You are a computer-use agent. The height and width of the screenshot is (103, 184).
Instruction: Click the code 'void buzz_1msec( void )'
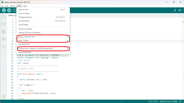[x=30, y=74]
